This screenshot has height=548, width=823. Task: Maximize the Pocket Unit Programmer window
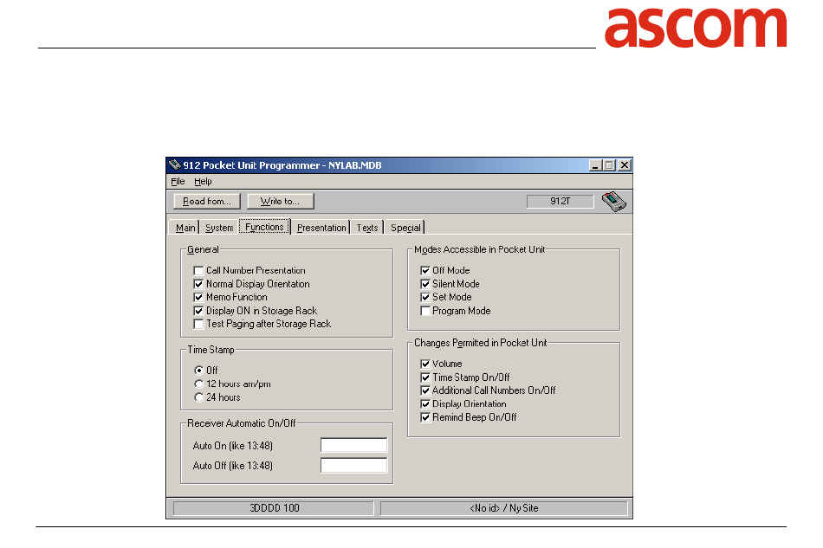click(x=609, y=165)
